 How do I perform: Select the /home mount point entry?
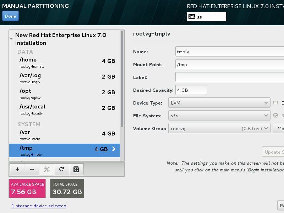[64, 62]
